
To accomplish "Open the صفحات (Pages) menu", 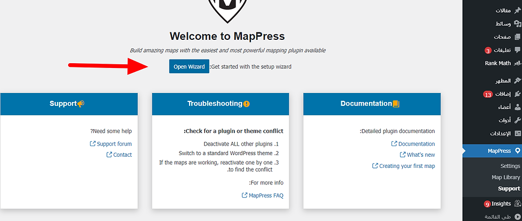I will coord(492,37).
